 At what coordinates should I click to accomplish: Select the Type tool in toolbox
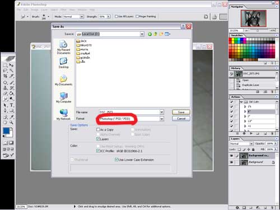pos(12,105)
